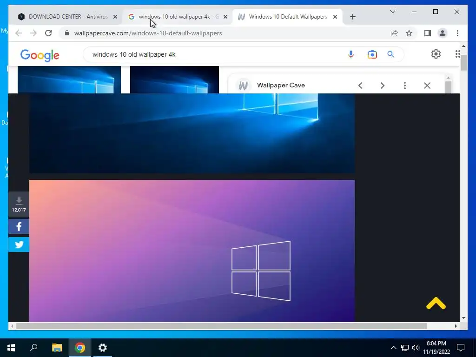This screenshot has height=357, width=476.
Task: Click the yellow back-to-top arrow
Action: click(x=436, y=303)
